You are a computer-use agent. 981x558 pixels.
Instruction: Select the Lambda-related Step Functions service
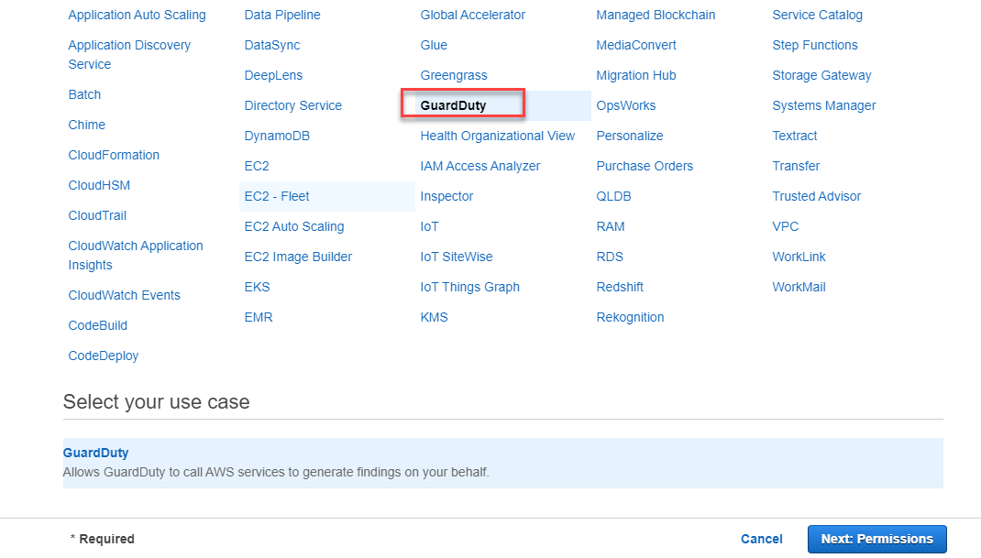coord(814,44)
